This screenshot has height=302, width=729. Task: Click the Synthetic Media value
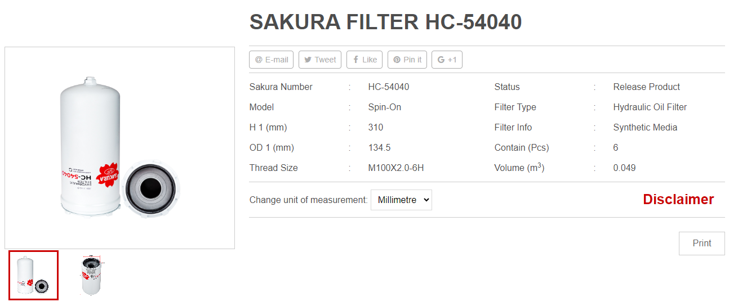(645, 128)
